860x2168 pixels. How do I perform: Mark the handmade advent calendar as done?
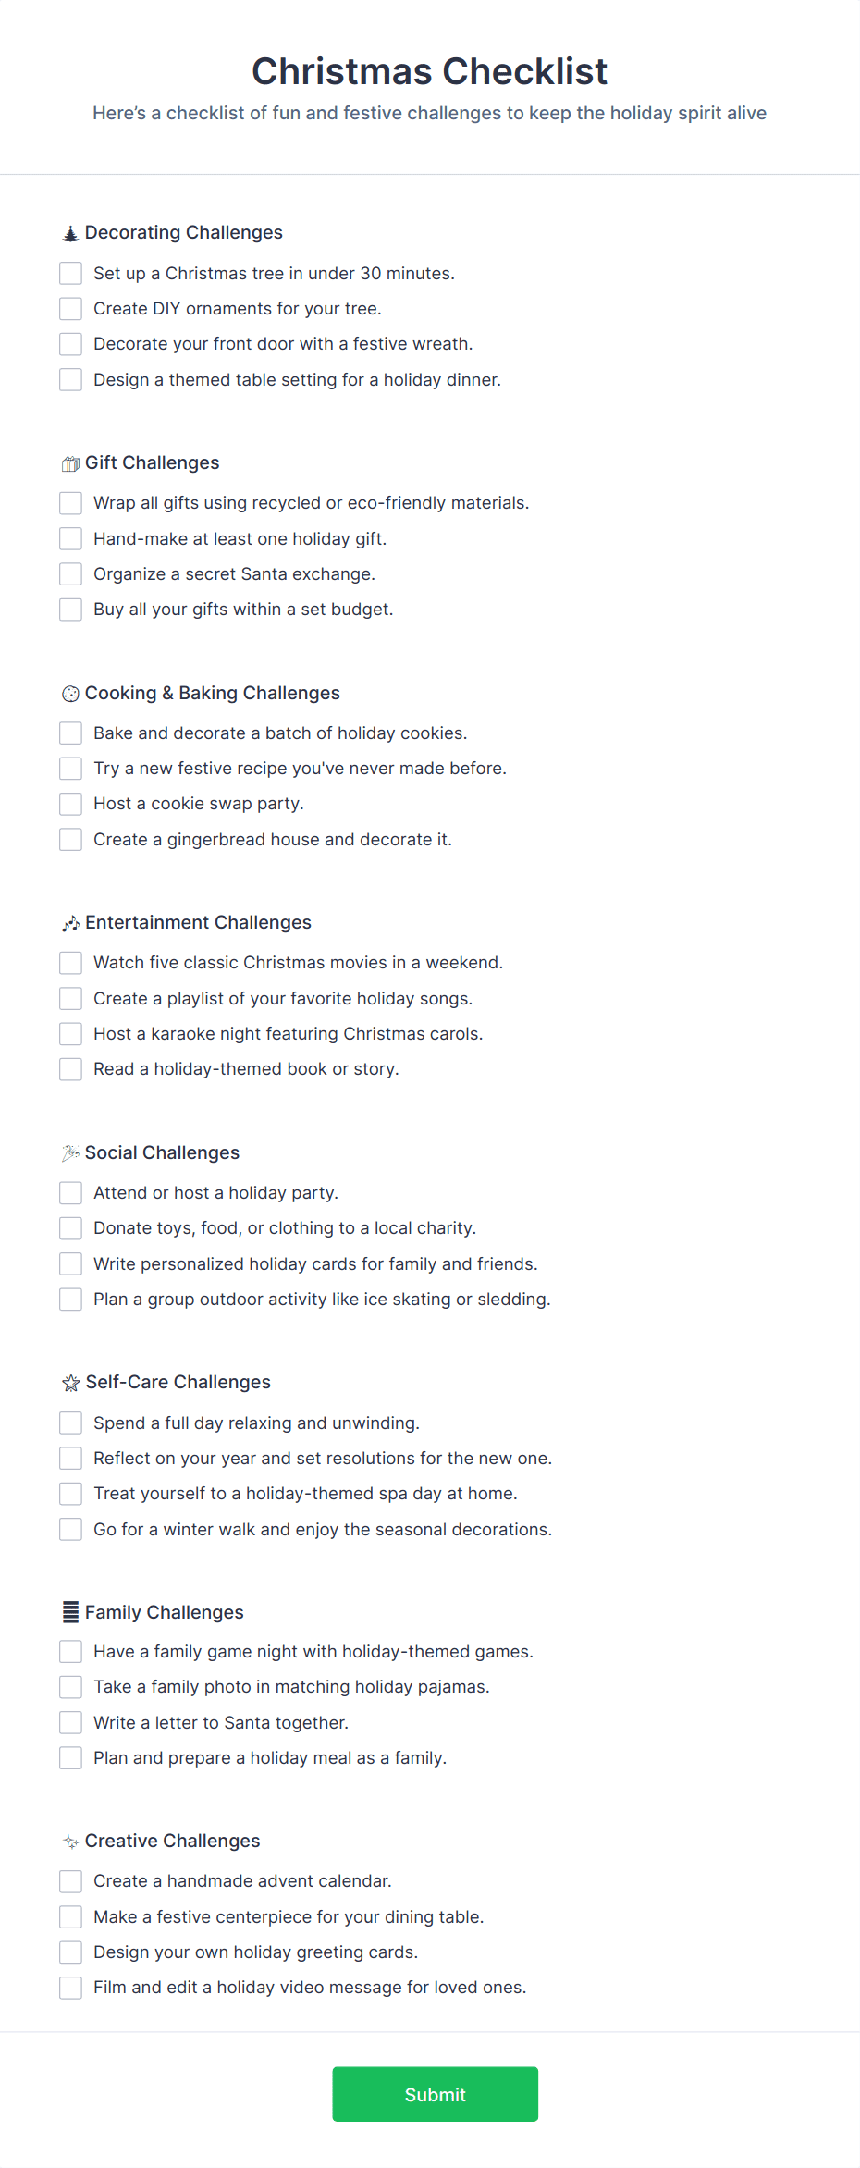(x=70, y=1880)
